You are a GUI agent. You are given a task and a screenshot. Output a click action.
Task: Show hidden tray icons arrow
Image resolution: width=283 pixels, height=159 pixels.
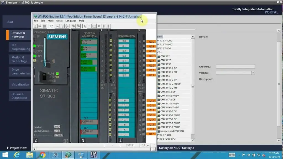pyautogui.click(x=239, y=155)
